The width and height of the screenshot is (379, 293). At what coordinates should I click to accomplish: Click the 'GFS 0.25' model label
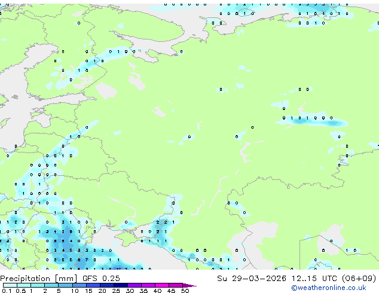point(101,278)
